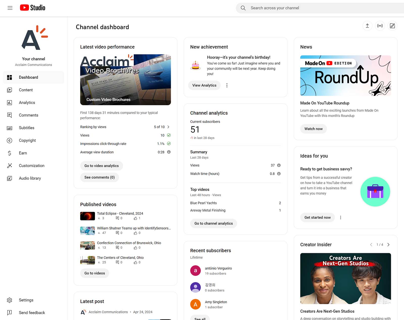Click Average view duration down arrow indicator

coord(169,152)
